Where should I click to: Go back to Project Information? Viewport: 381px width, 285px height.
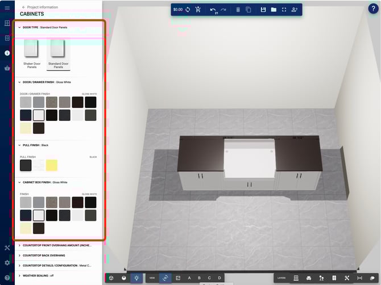(x=24, y=7)
